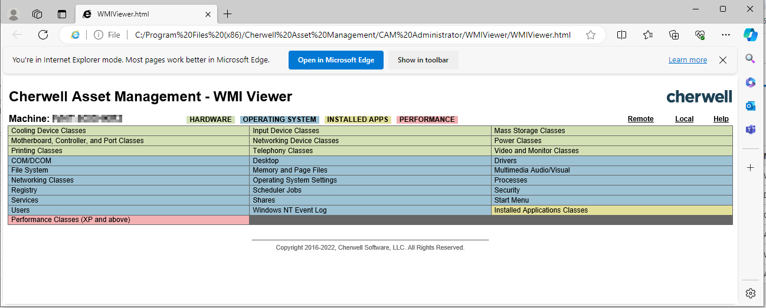The height and width of the screenshot is (308, 766).
Task: Open the Networking Device Classes entry
Action: pyautogui.click(x=296, y=141)
